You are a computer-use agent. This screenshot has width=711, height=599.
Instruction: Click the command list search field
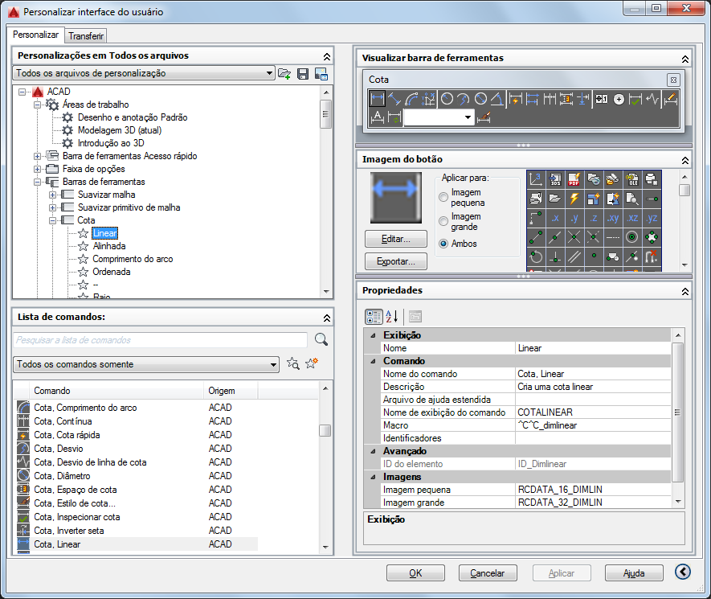tap(161, 340)
